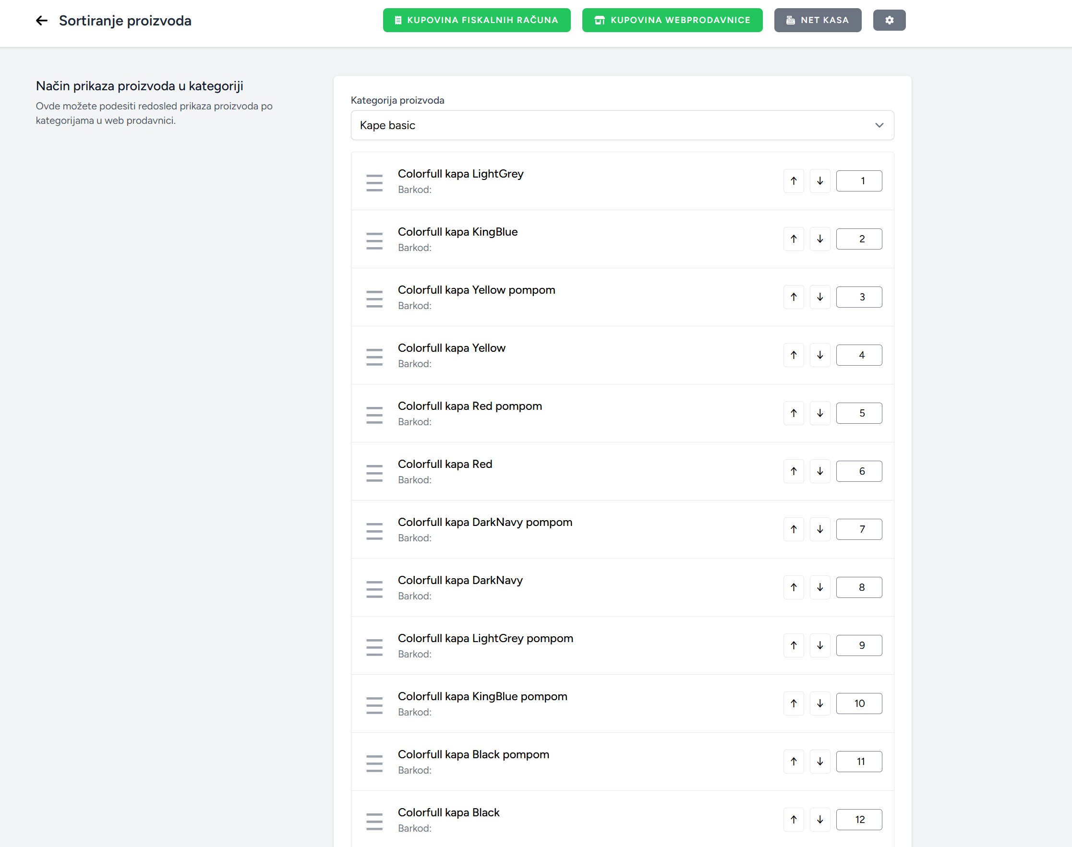Grab drag handle for Colorfull kapa Black
Screen dimensions: 1072x847
(374, 821)
